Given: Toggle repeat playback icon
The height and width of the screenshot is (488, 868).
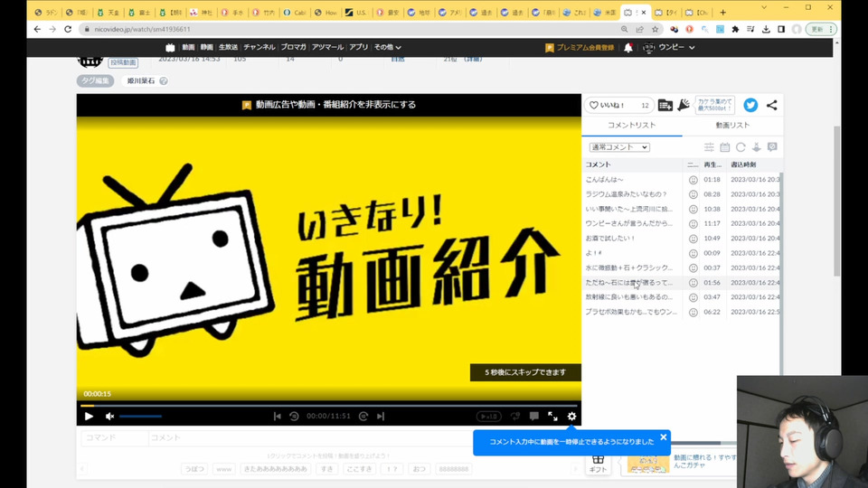Looking at the screenshot, I should (515, 416).
